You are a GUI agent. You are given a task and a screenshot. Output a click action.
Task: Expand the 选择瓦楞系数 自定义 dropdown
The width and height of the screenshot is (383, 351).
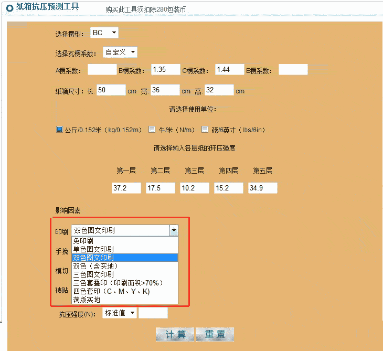tap(120, 52)
